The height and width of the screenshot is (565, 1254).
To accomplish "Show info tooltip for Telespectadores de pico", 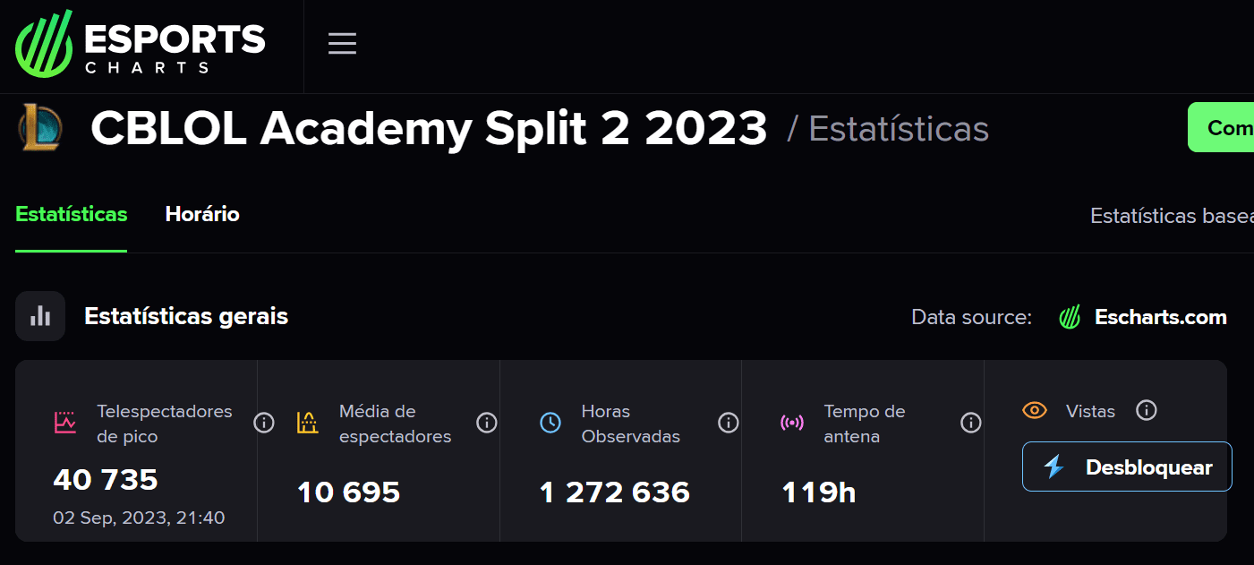I will point(264,423).
